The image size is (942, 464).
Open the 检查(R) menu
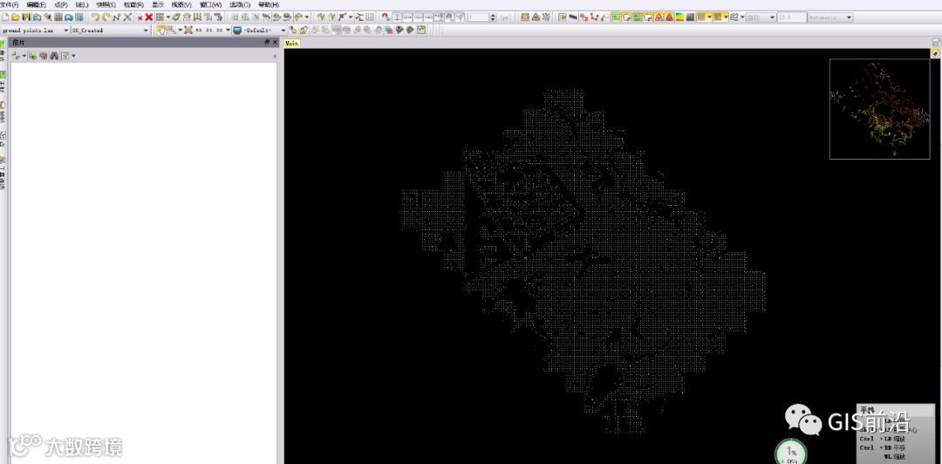(x=133, y=5)
